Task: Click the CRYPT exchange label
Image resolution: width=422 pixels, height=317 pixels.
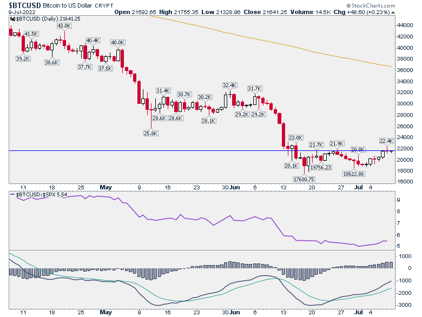Action: 104,5
